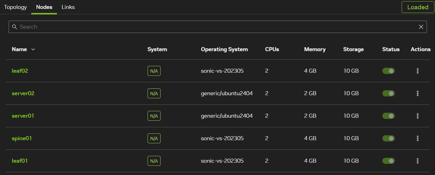Turn off the leaf01 status switch

[388, 161]
